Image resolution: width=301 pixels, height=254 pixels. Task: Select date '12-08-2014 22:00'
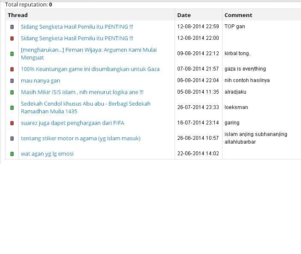click(x=198, y=38)
